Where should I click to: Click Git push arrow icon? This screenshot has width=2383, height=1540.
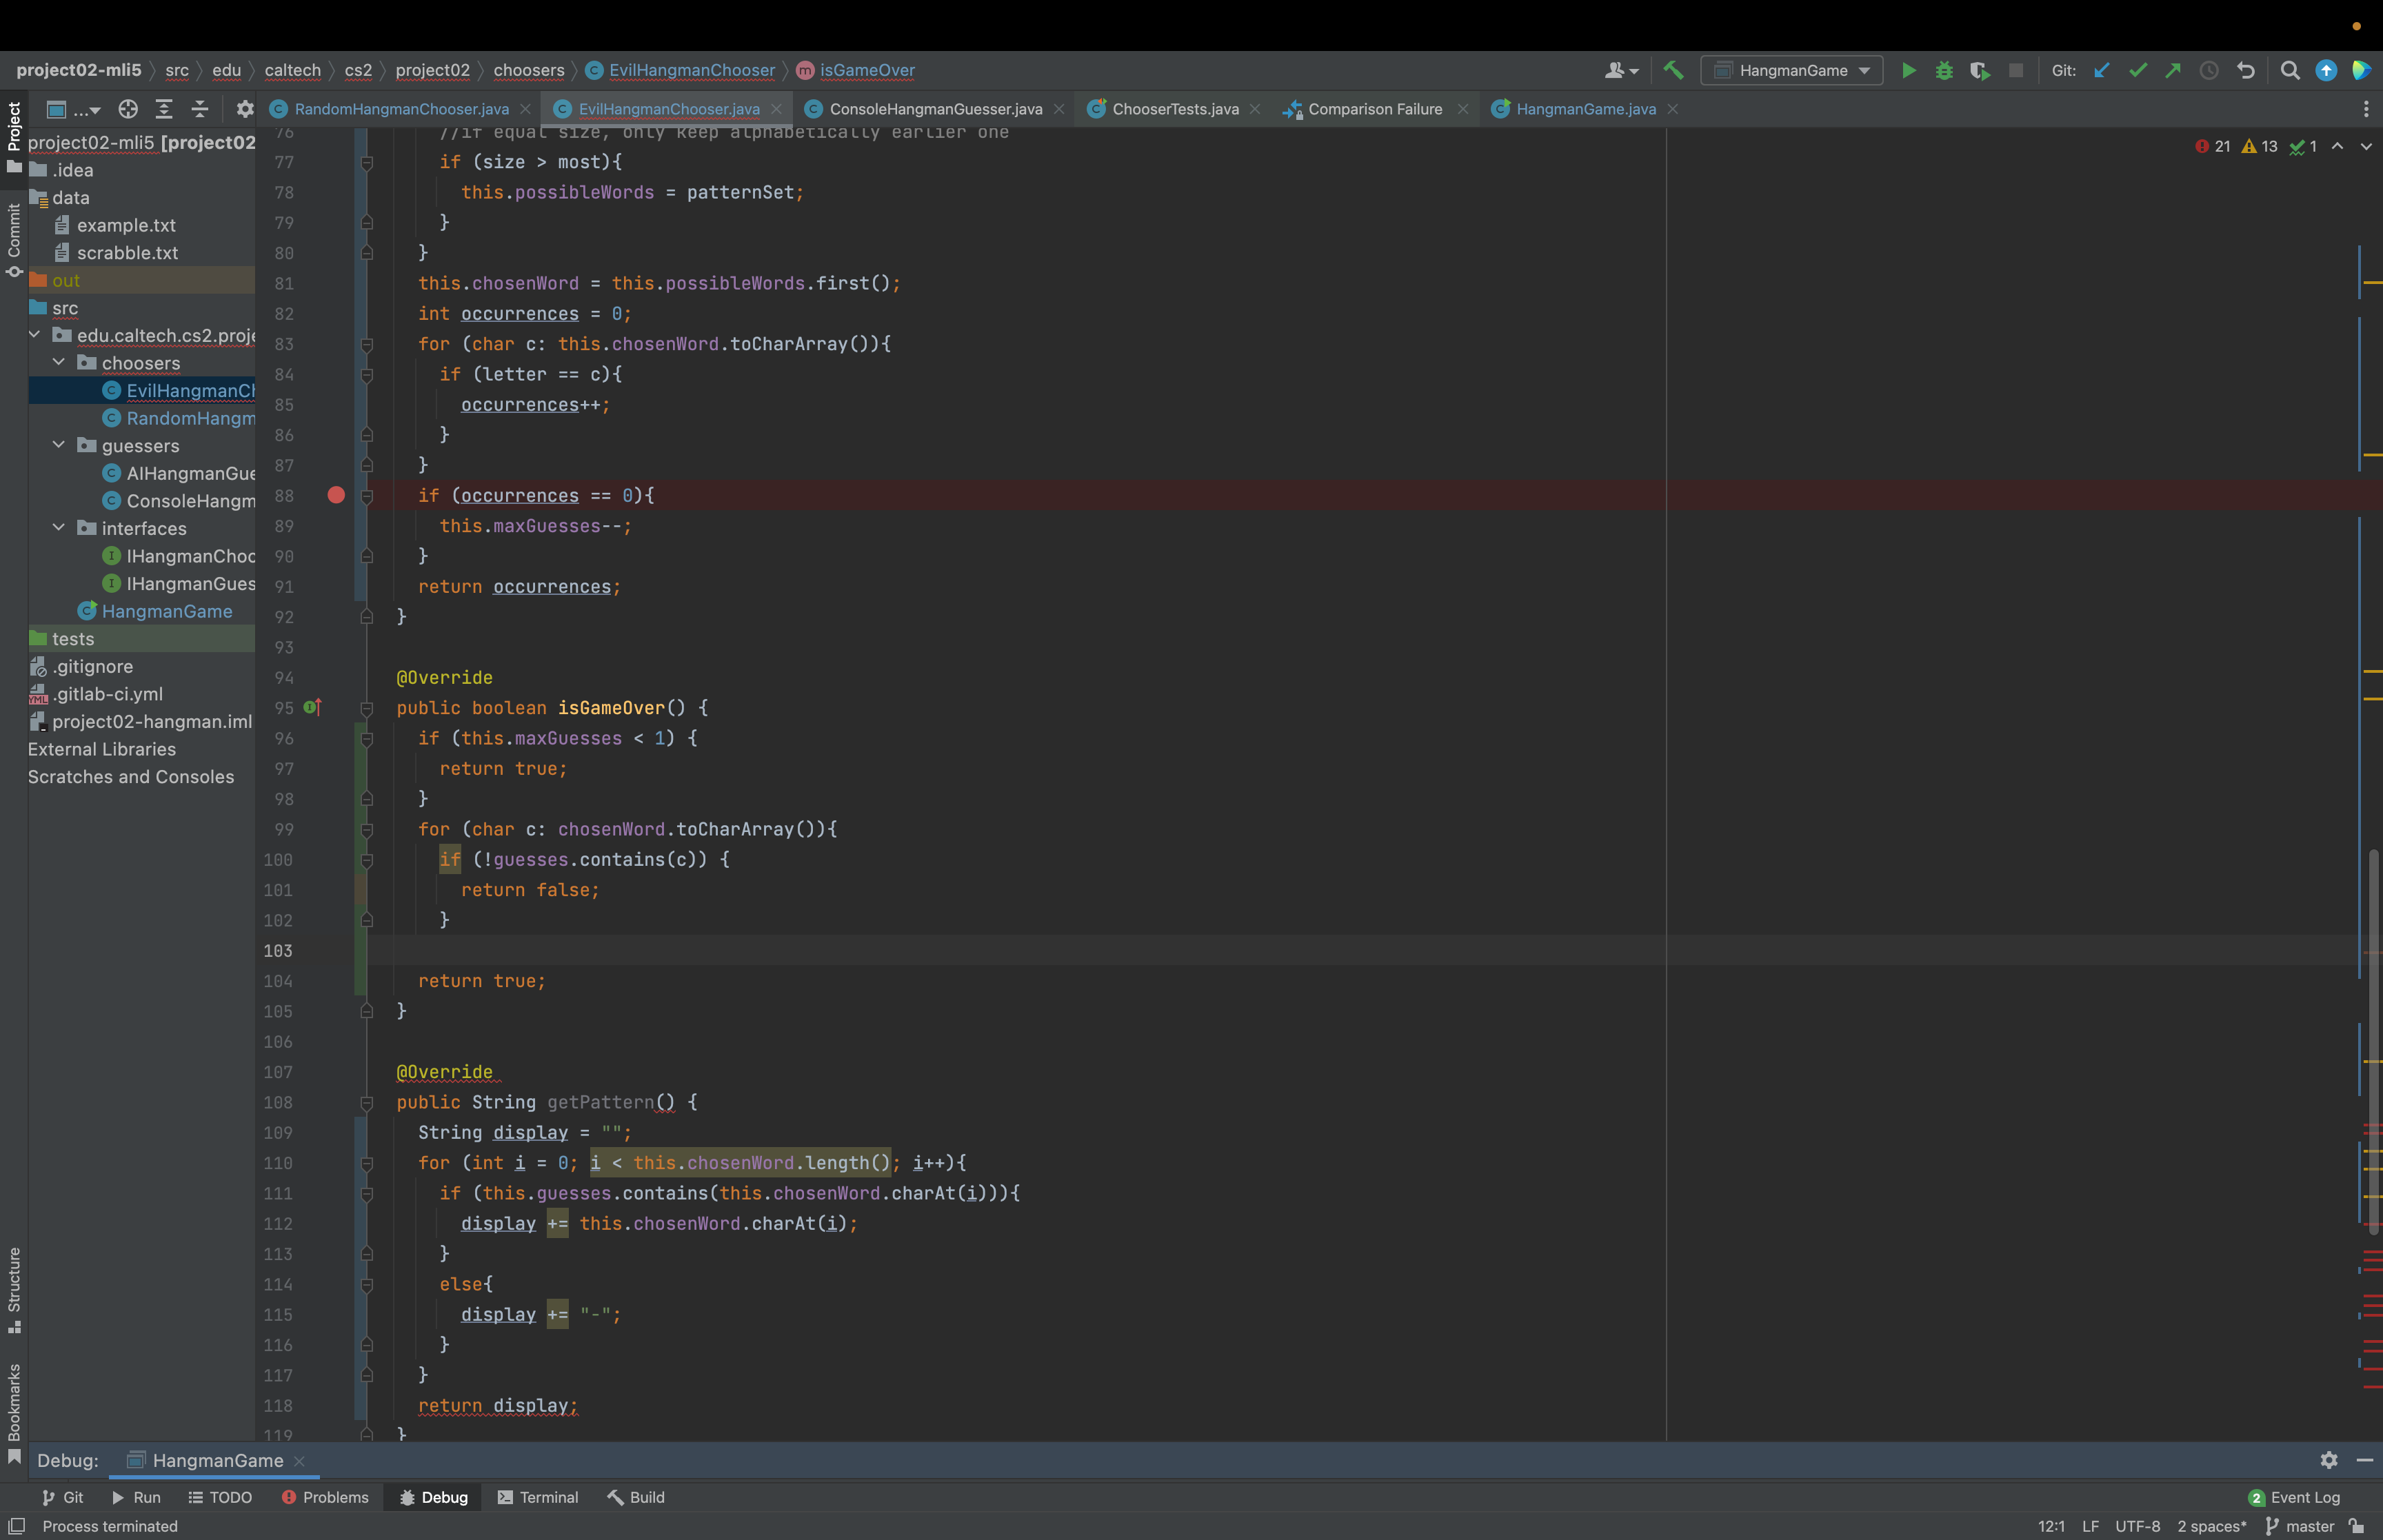pos(2173,70)
